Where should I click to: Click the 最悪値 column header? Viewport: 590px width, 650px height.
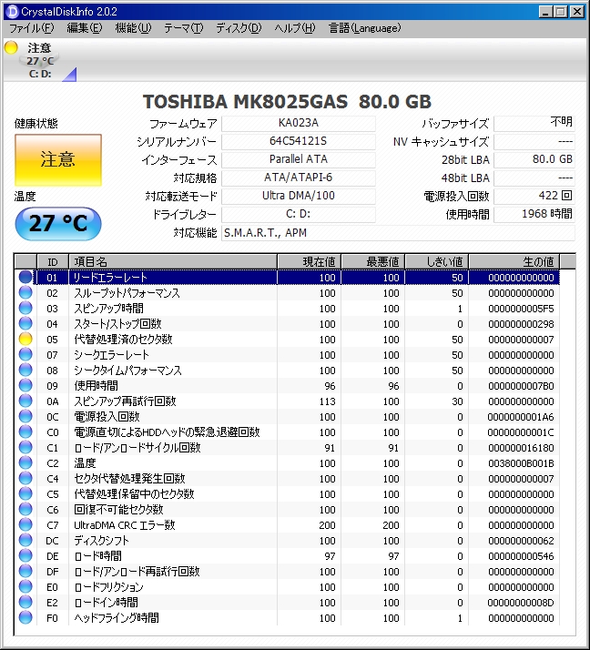(372, 262)
